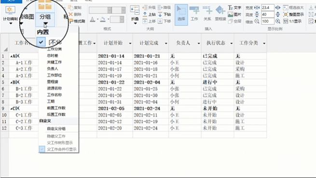Group by 里程碑 in menu

tap(53, 82)
